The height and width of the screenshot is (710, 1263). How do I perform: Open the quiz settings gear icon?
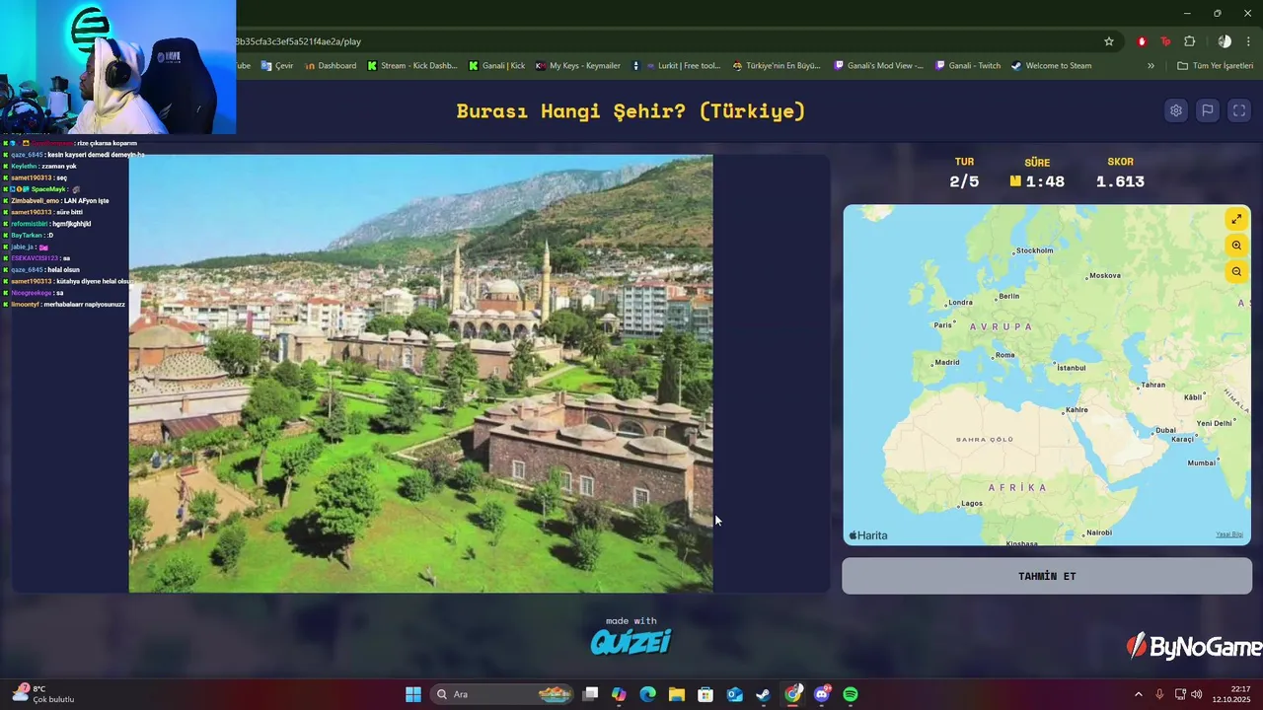pyautogui.click(x=1175, y=110)
